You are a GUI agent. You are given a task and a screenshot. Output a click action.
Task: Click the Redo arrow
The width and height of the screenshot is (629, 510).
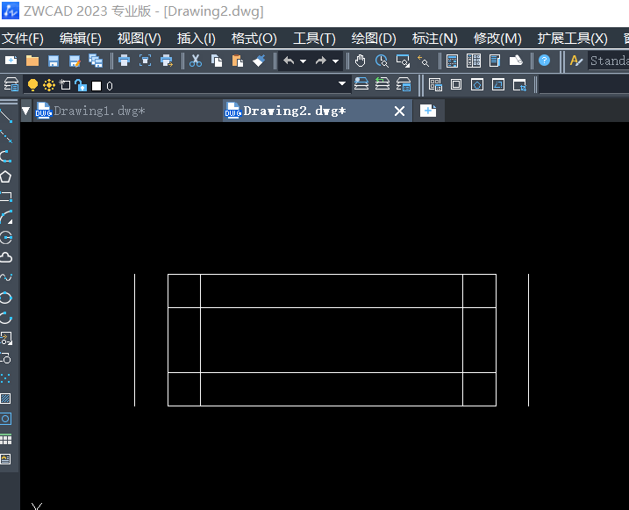click(321, 61)
